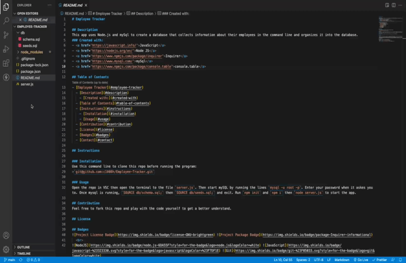Click the main branch indicator in status bar
The height and width of the screenshot is (263, 406).
pyautogui.click(x=10, y=260)
